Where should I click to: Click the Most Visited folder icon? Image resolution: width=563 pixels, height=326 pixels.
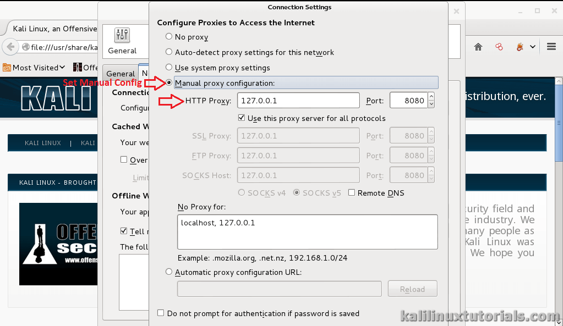coord(6,67)
